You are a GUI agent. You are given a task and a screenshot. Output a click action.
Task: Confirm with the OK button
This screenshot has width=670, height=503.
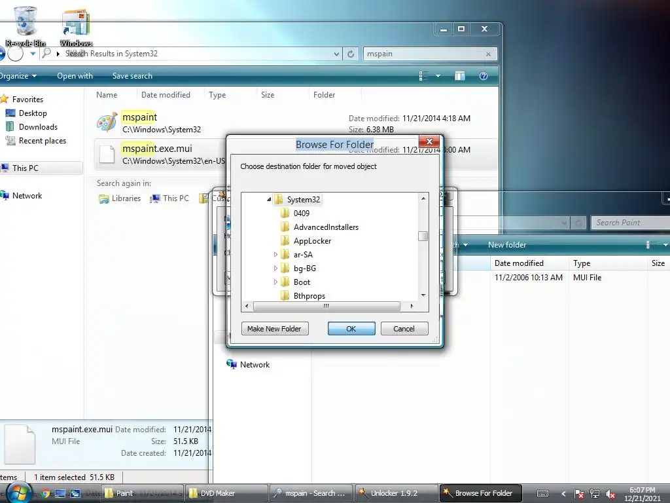tap(351, 329)
